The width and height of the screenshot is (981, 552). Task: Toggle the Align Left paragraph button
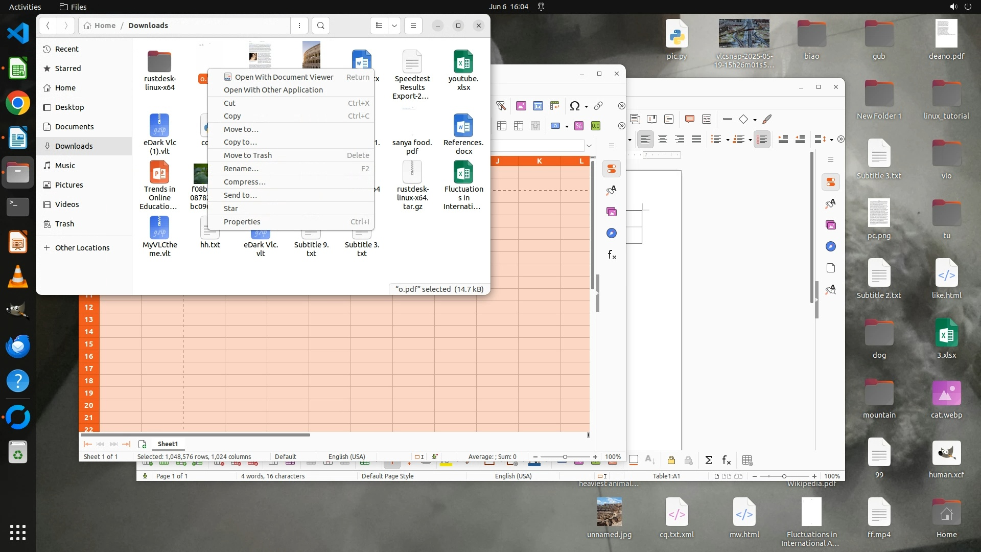[645, 139]
